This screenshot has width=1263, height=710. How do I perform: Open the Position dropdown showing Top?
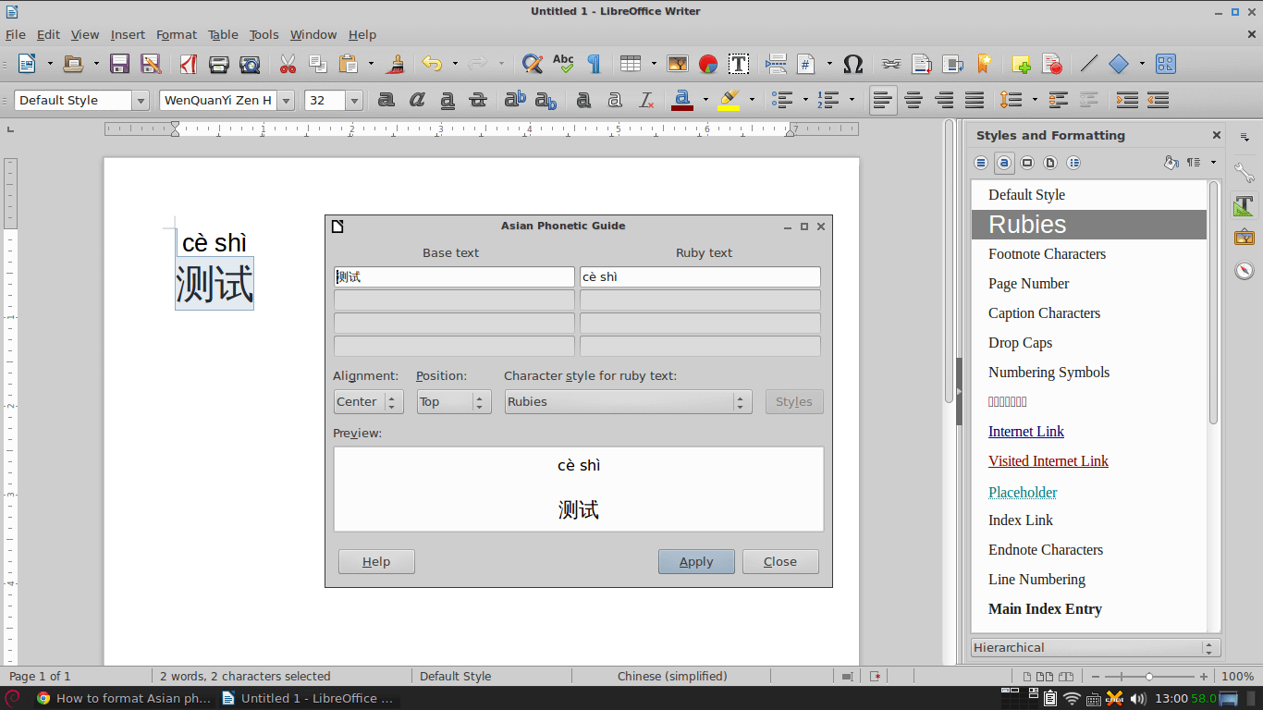(453, 402)
